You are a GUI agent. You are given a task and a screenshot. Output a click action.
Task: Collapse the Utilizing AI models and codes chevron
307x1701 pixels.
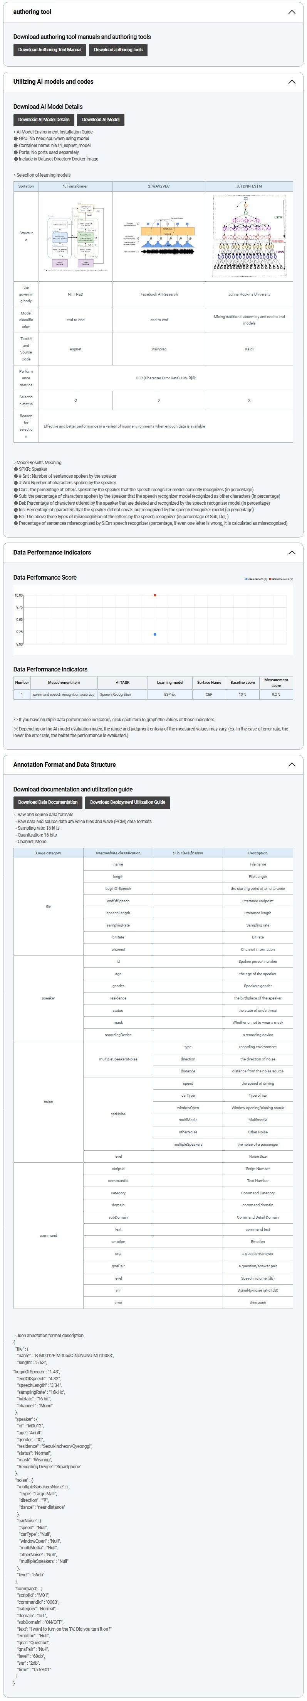click(292, 82)
